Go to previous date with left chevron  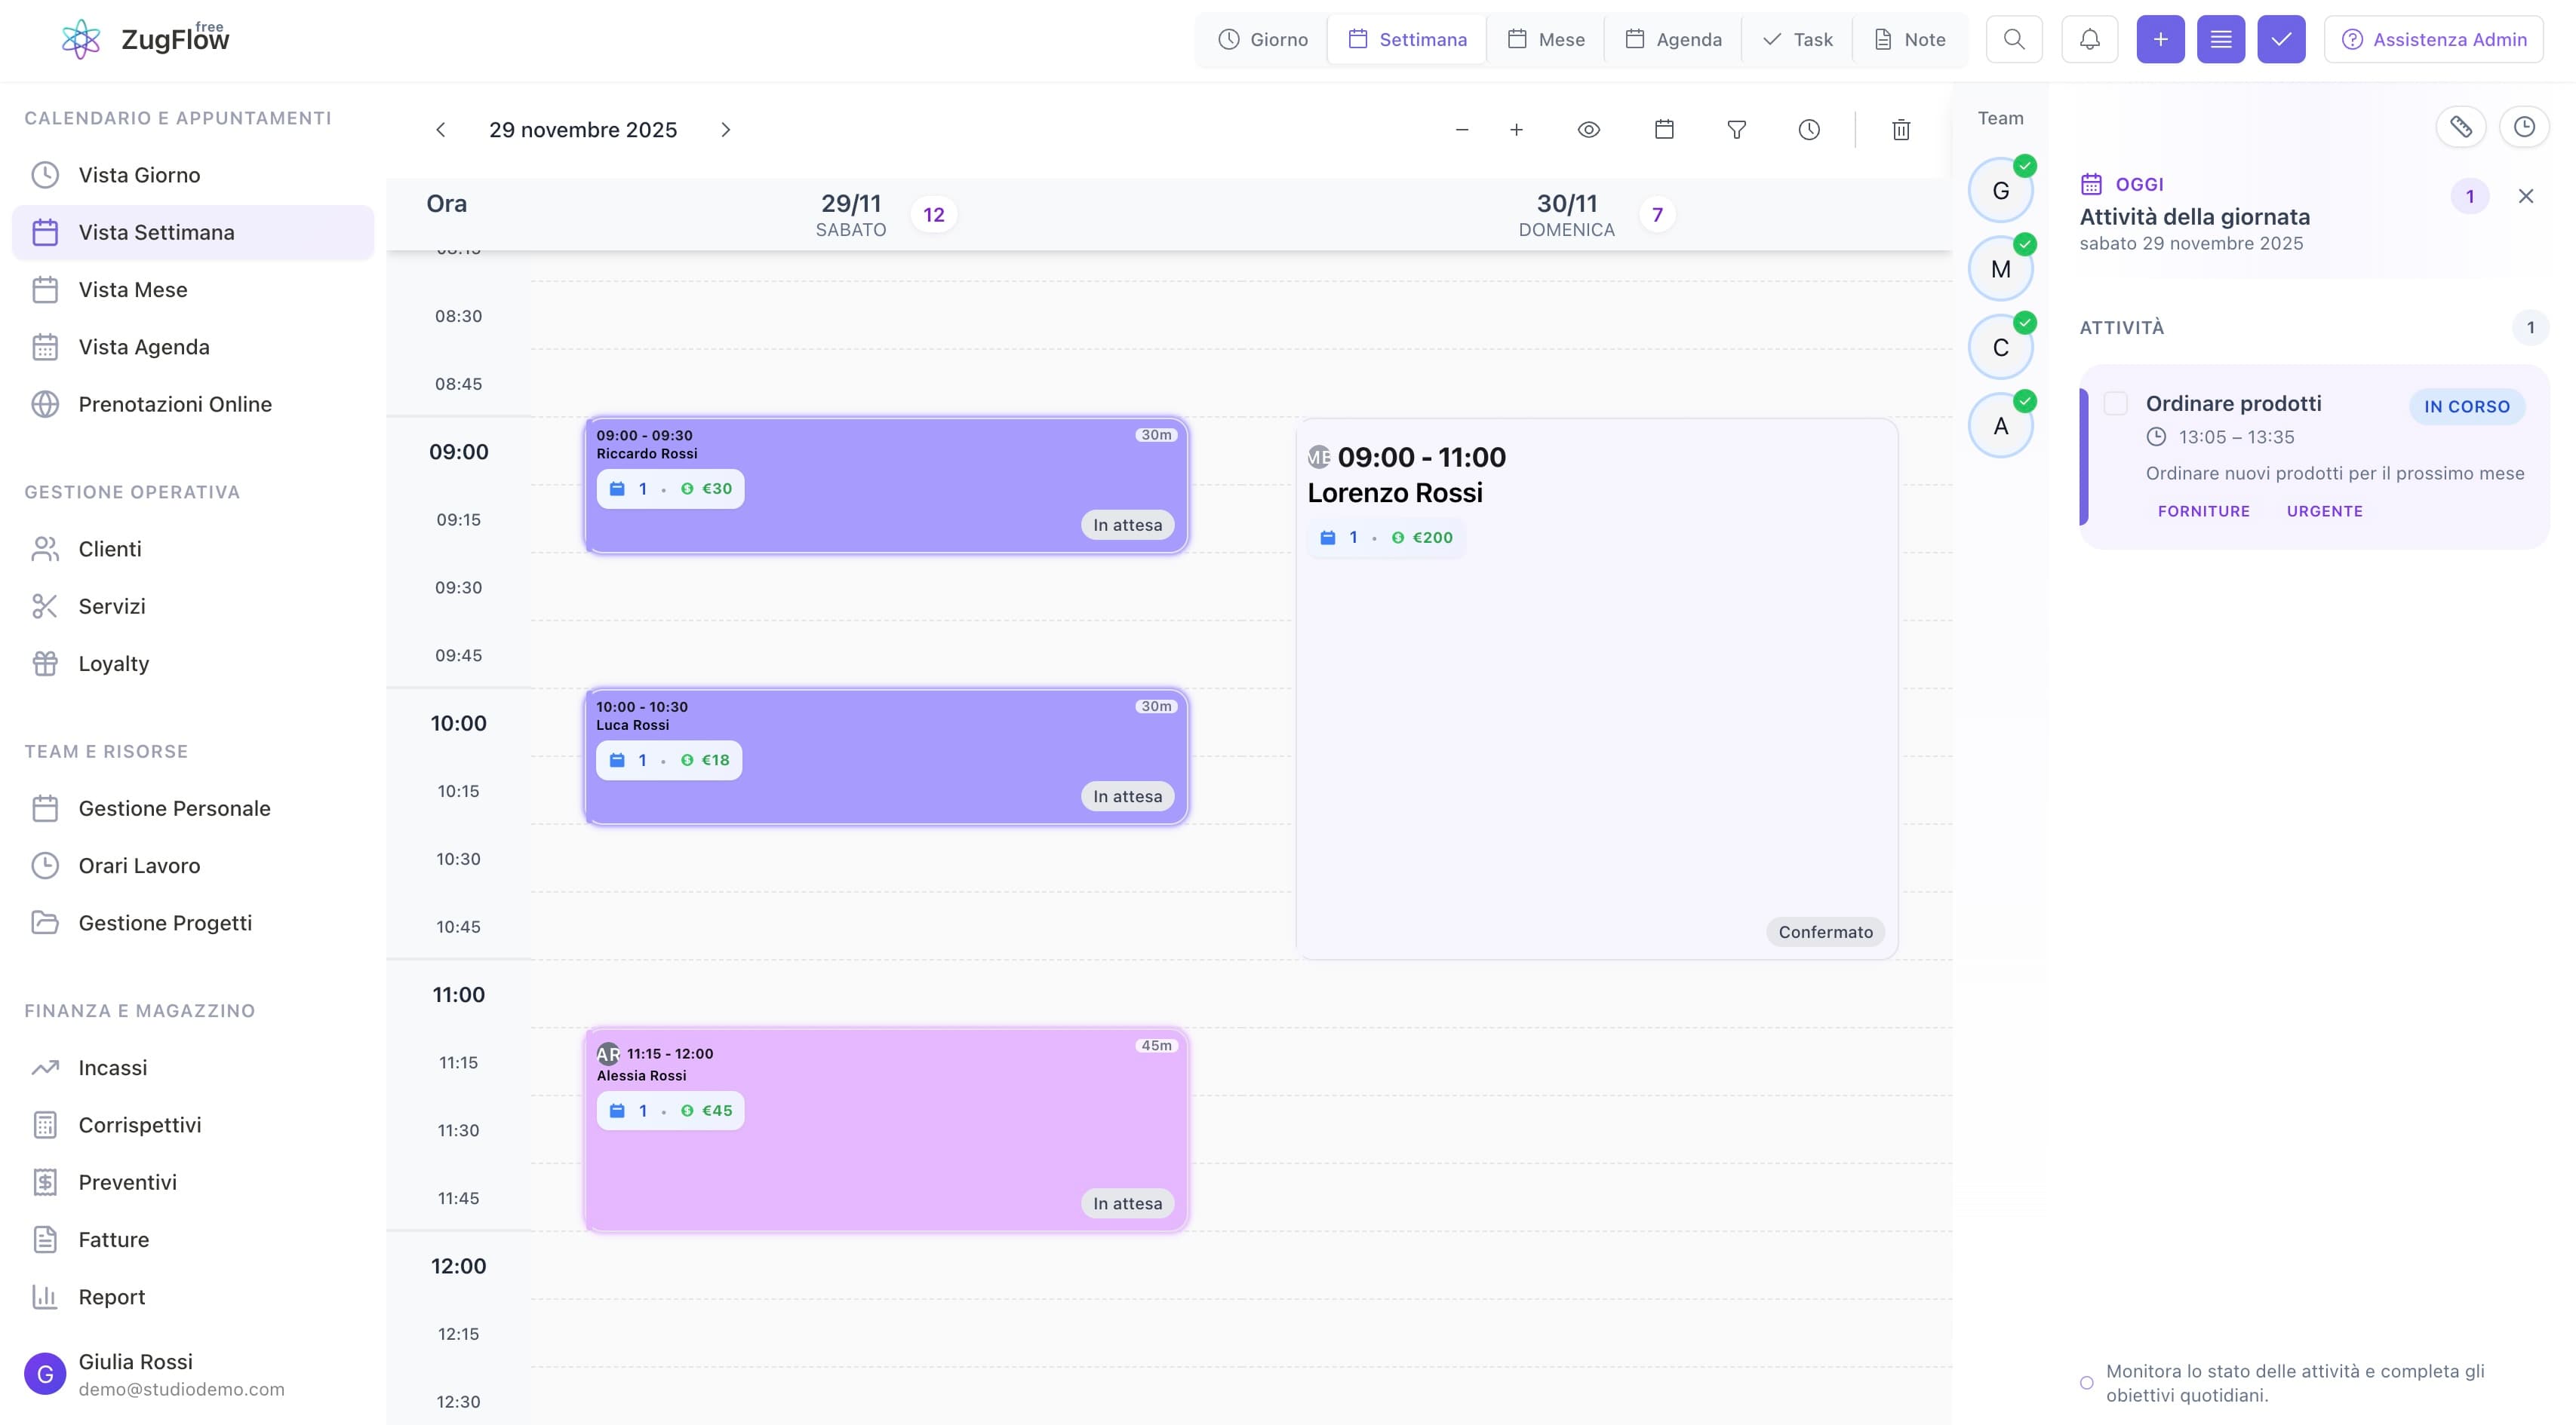[x=441, y=130]
